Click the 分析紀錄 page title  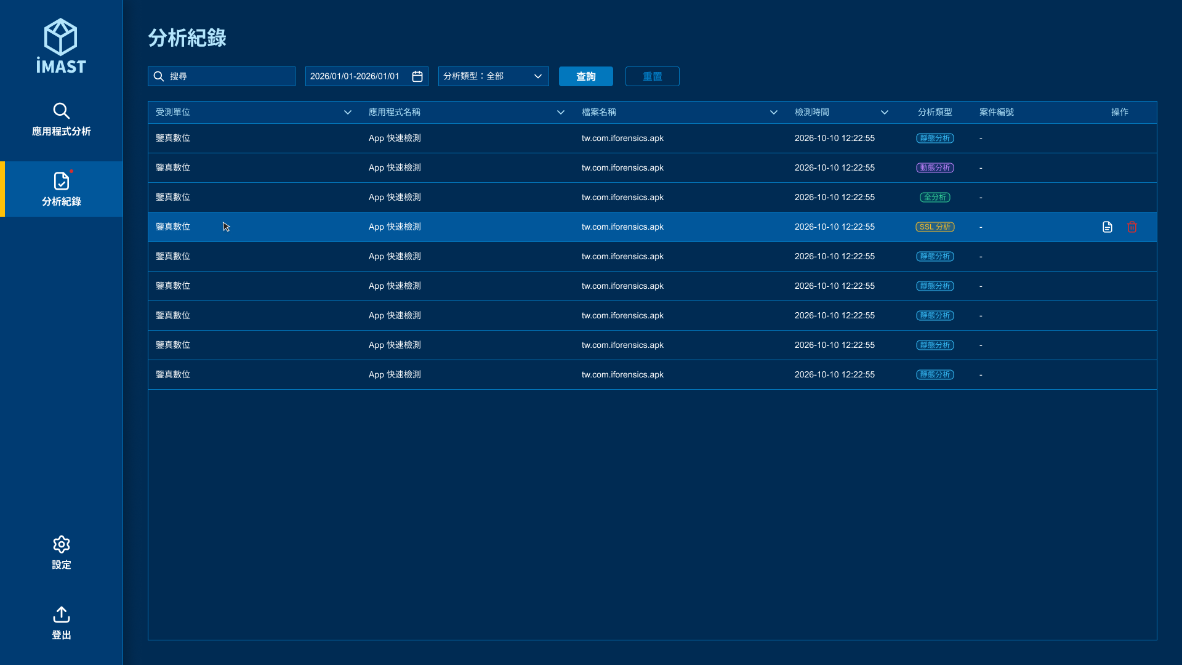point(187,38)
